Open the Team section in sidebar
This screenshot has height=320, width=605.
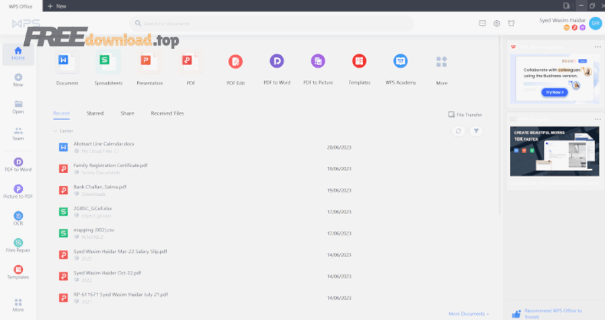[x=18, y=134]
